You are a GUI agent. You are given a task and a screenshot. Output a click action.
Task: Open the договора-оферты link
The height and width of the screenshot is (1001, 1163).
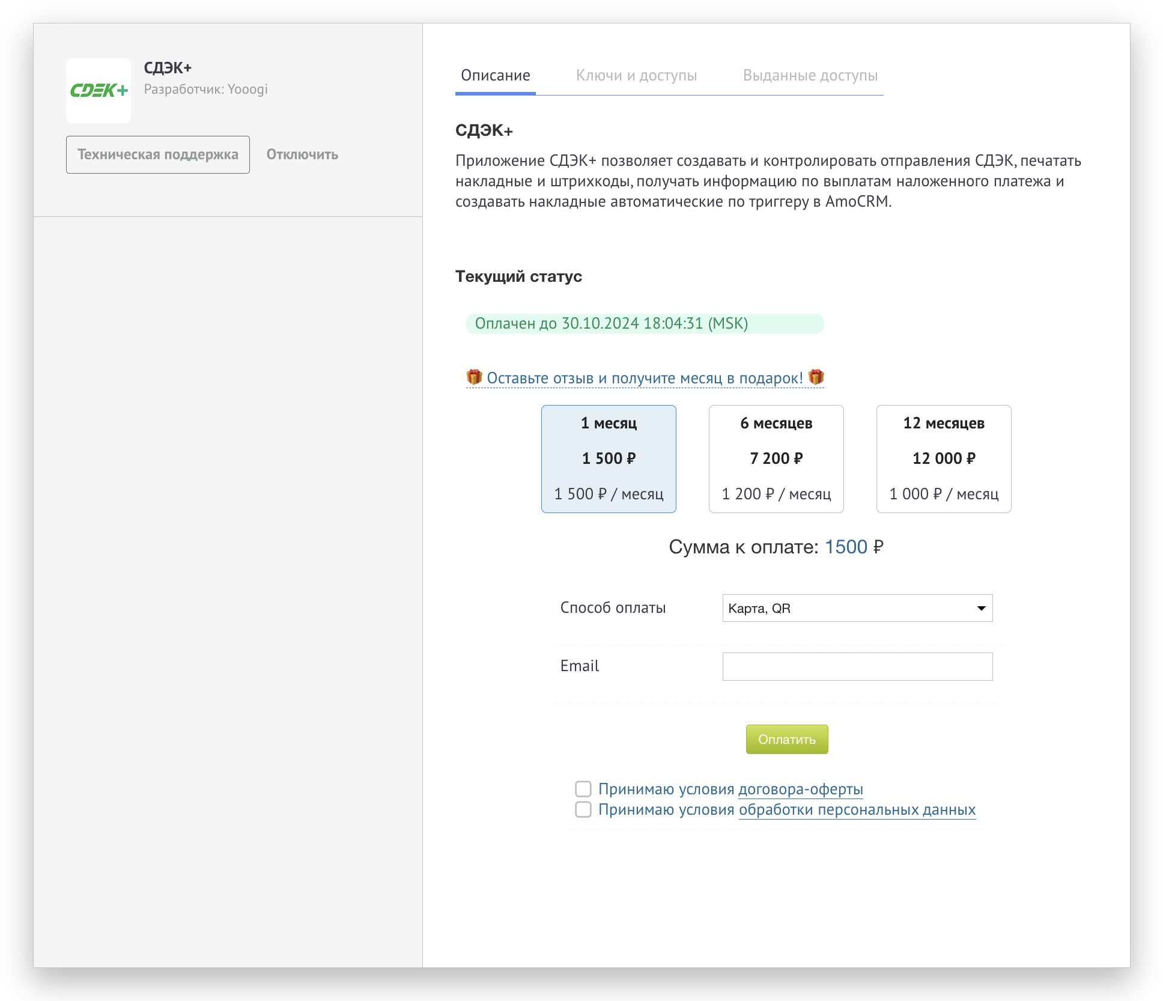click(801, 789)
